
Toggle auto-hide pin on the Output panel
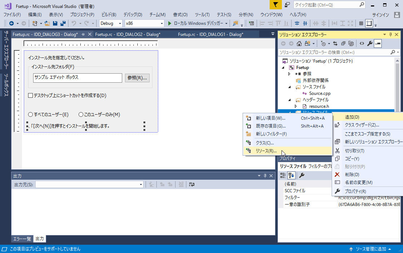pyautogui.click(x=265, y=176)
